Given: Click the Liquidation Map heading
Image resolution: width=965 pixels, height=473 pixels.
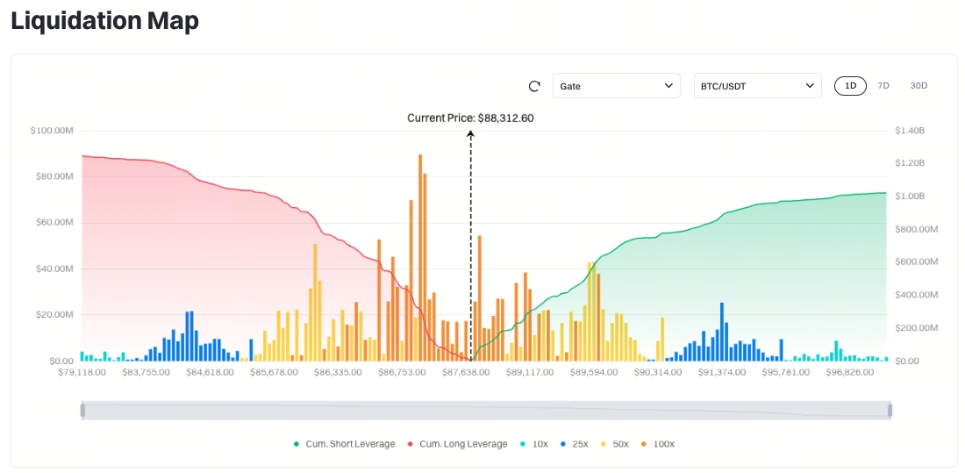Looking at the screenshot, I should click(x=105, y=22).
